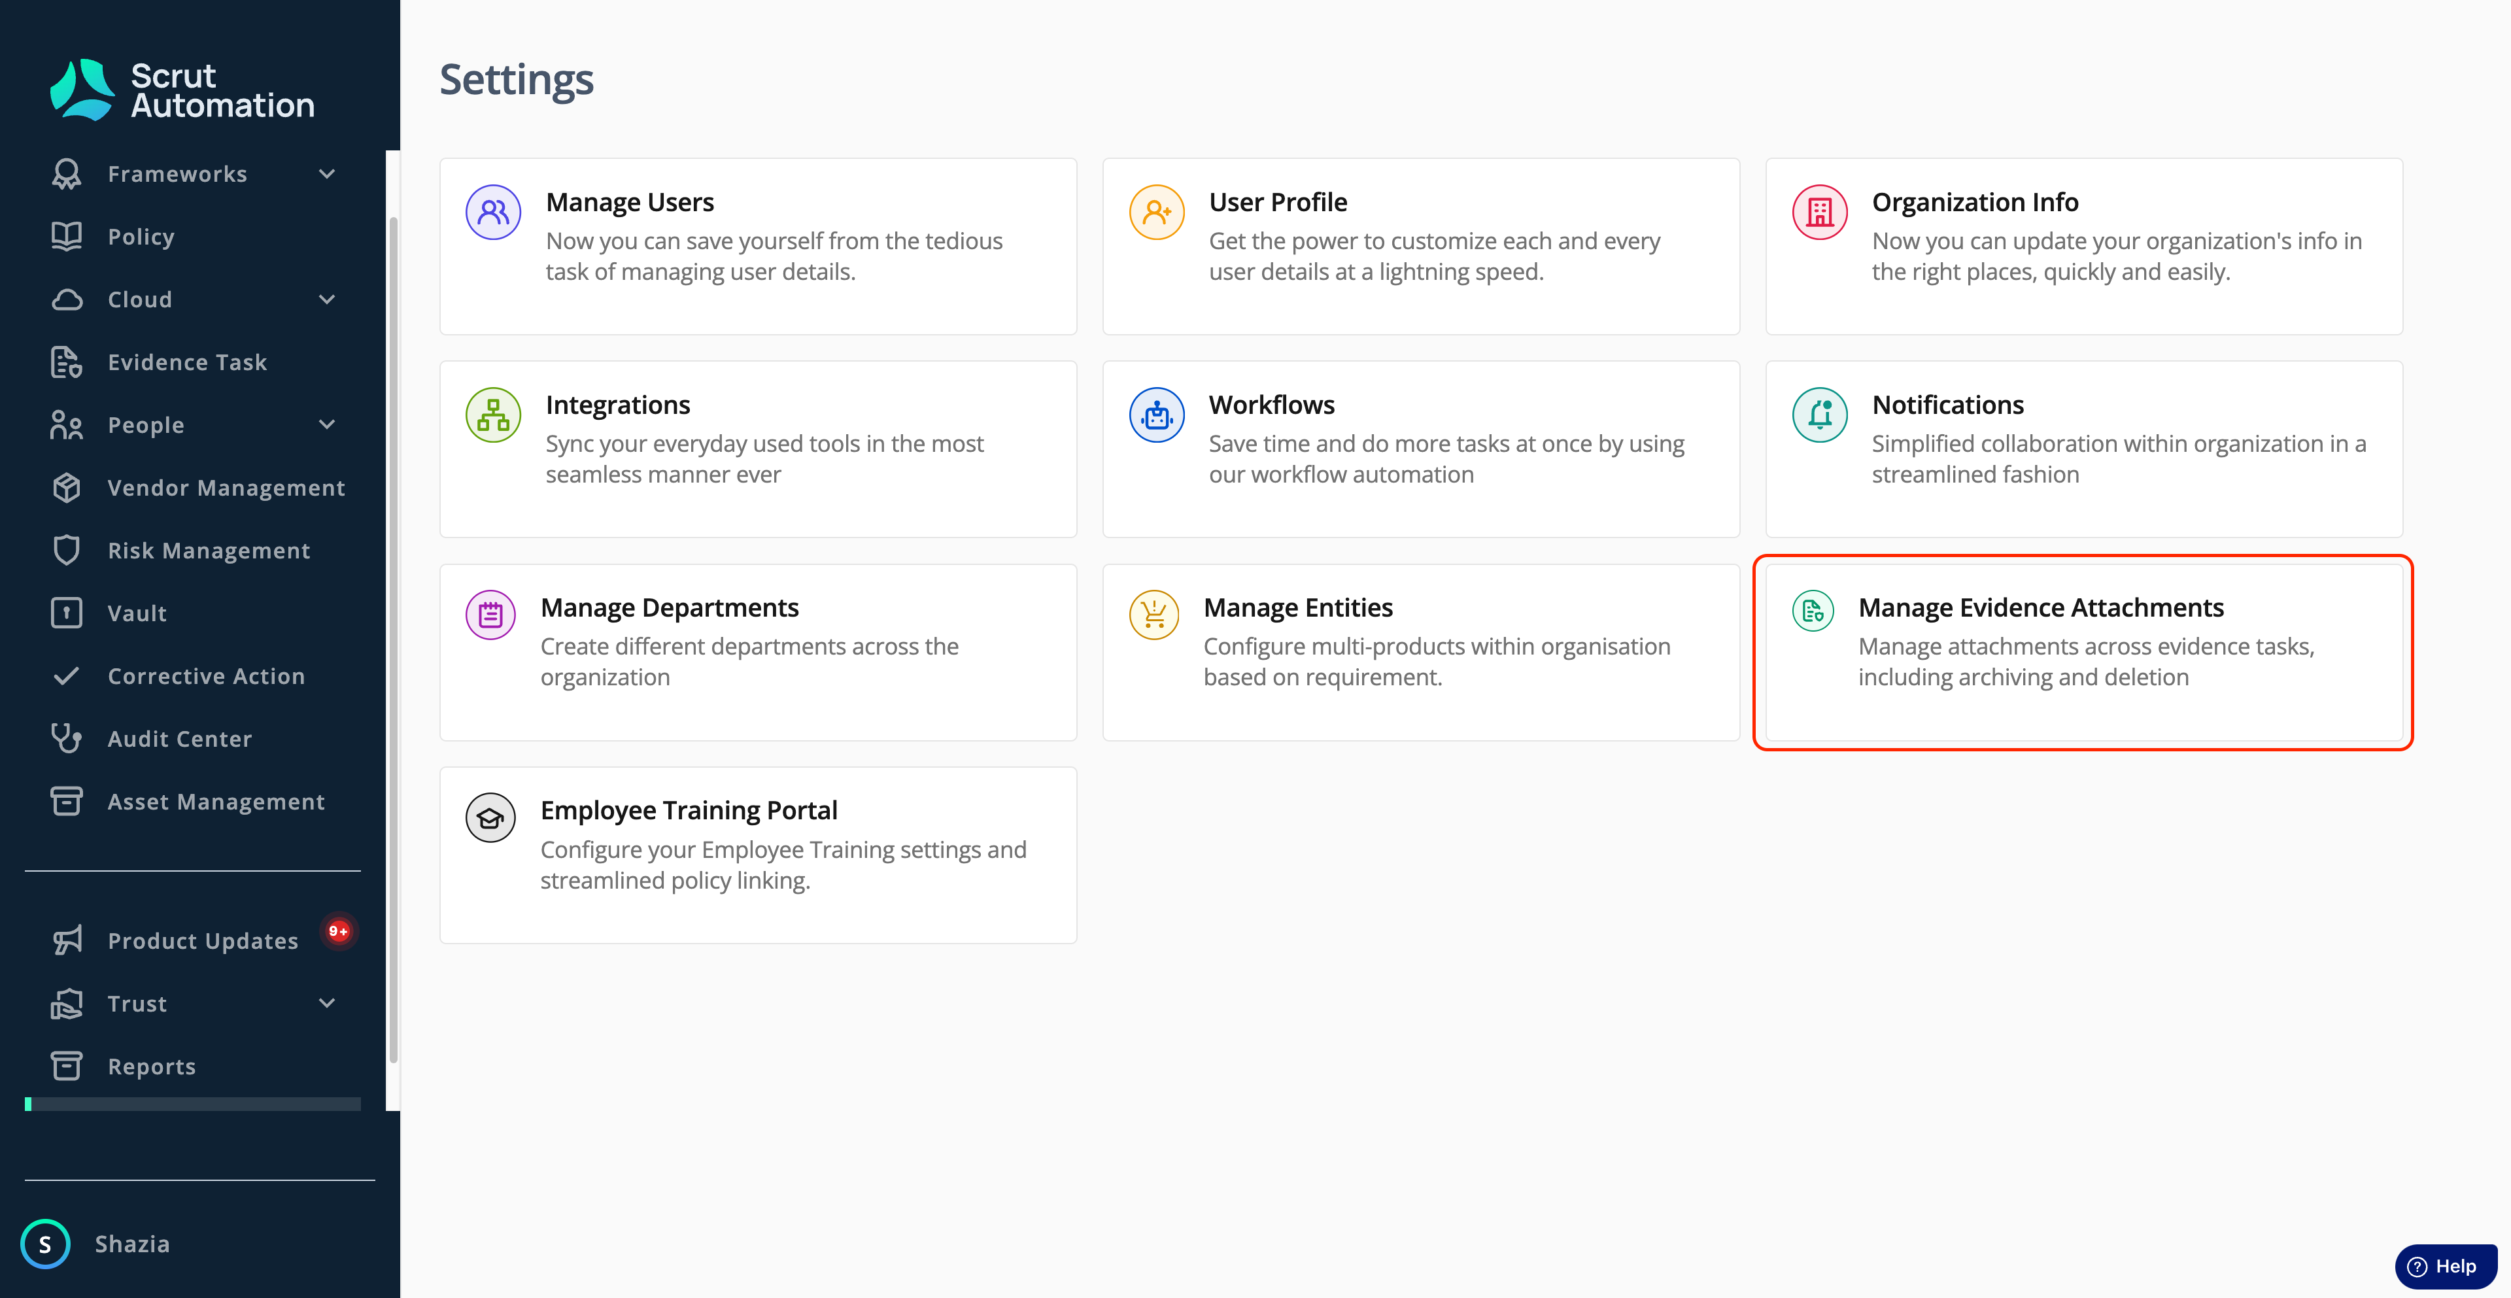The width and height of the screenshot is (2511, 1298).
Task: Click the Manage Users purple people icon
Action: click(x=493, y=213)
